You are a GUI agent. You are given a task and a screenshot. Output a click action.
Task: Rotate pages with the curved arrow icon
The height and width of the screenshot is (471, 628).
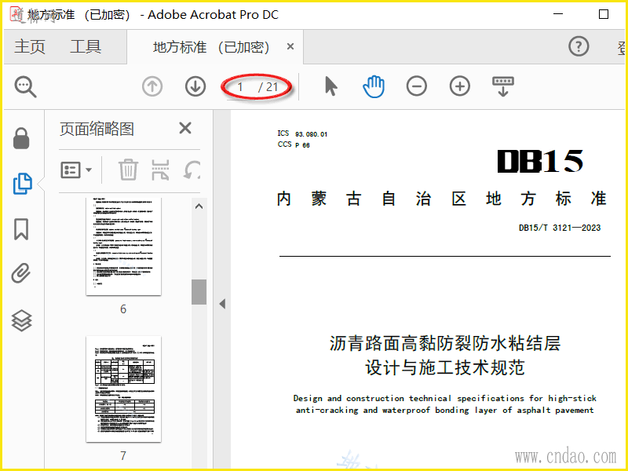tap(192, 170)
